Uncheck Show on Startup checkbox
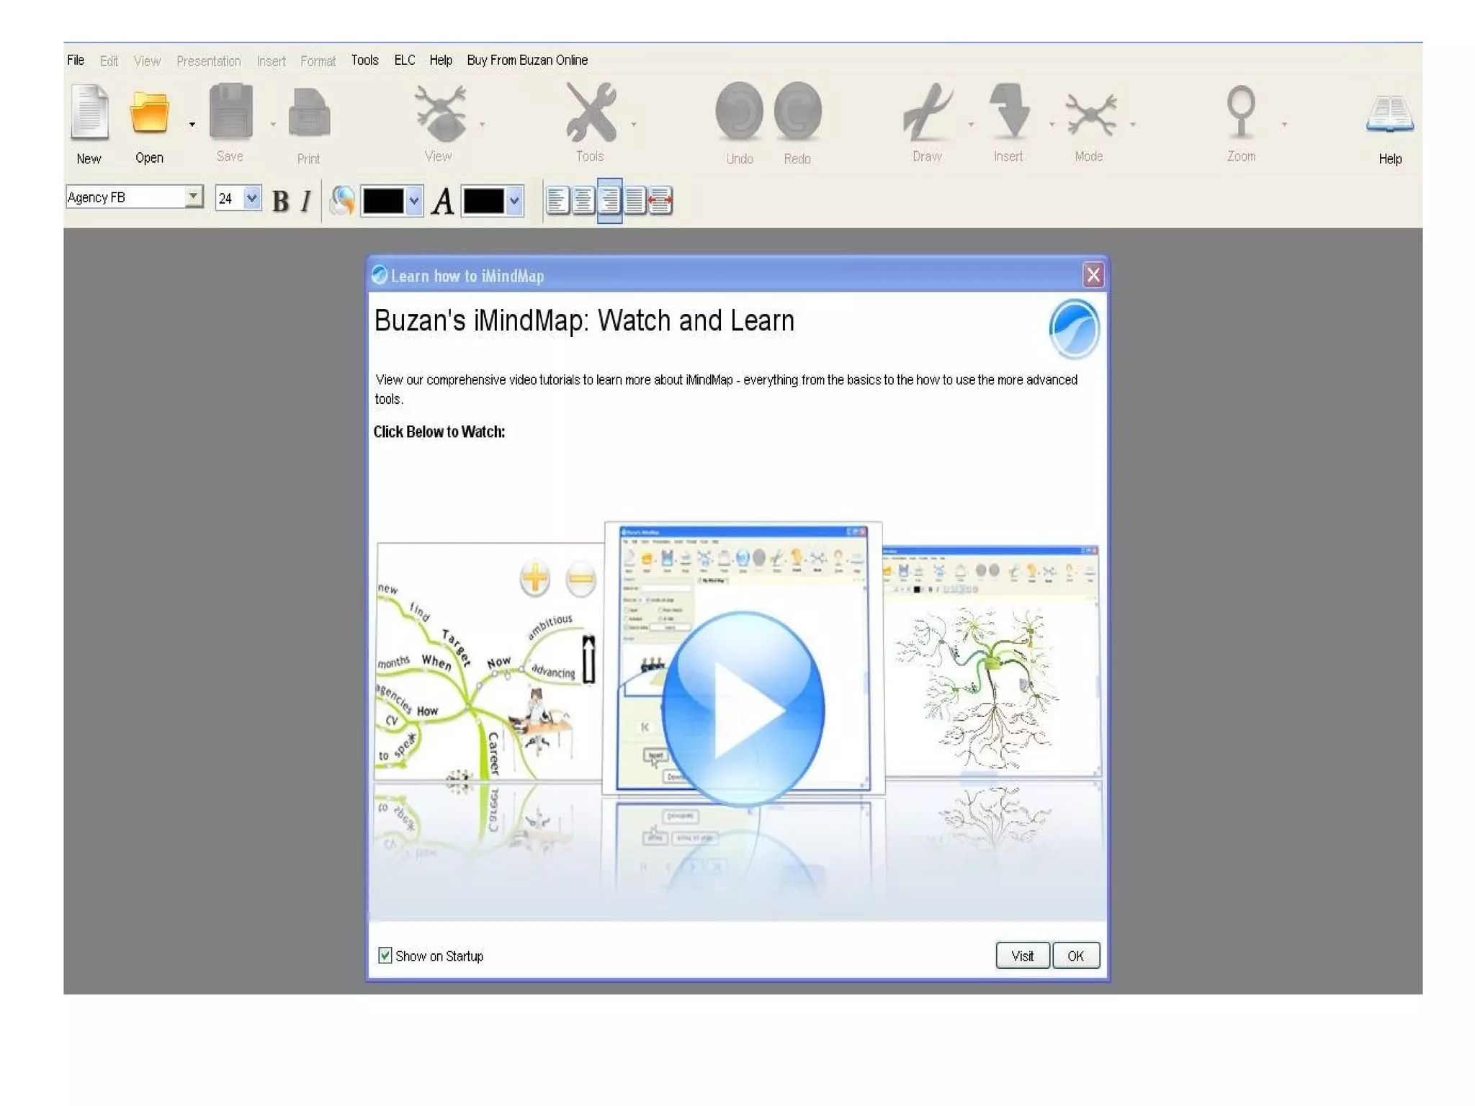This screenshot has height=1106, width=1475. click(385, 956)
